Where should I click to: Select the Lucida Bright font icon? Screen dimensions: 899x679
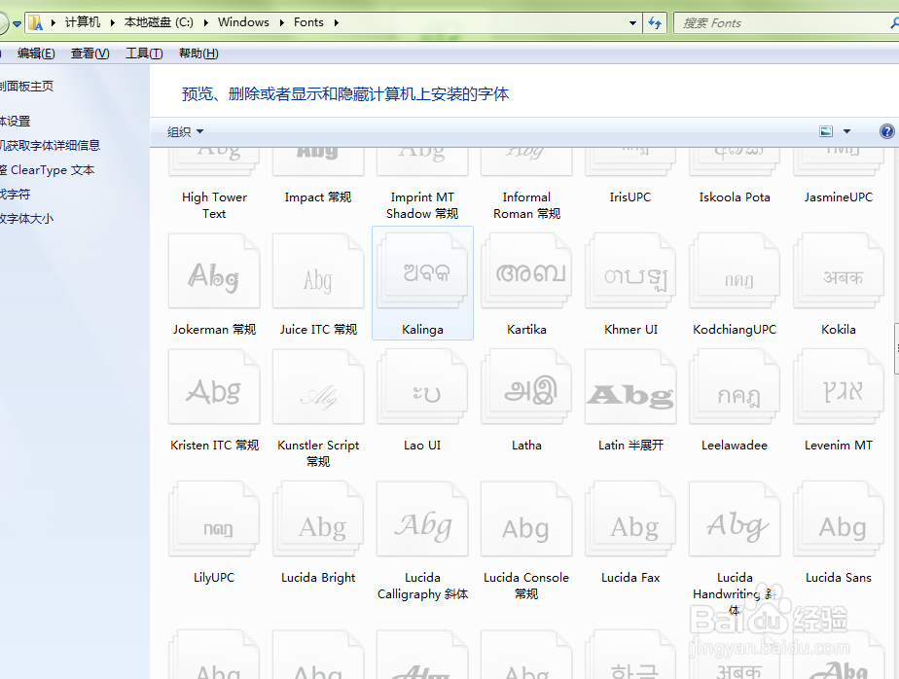tap(318, 519)
